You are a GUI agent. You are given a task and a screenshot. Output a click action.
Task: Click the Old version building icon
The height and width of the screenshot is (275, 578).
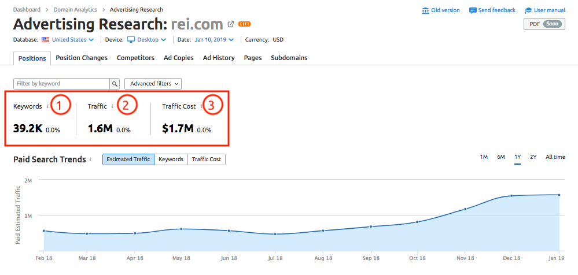click(426, 10)
